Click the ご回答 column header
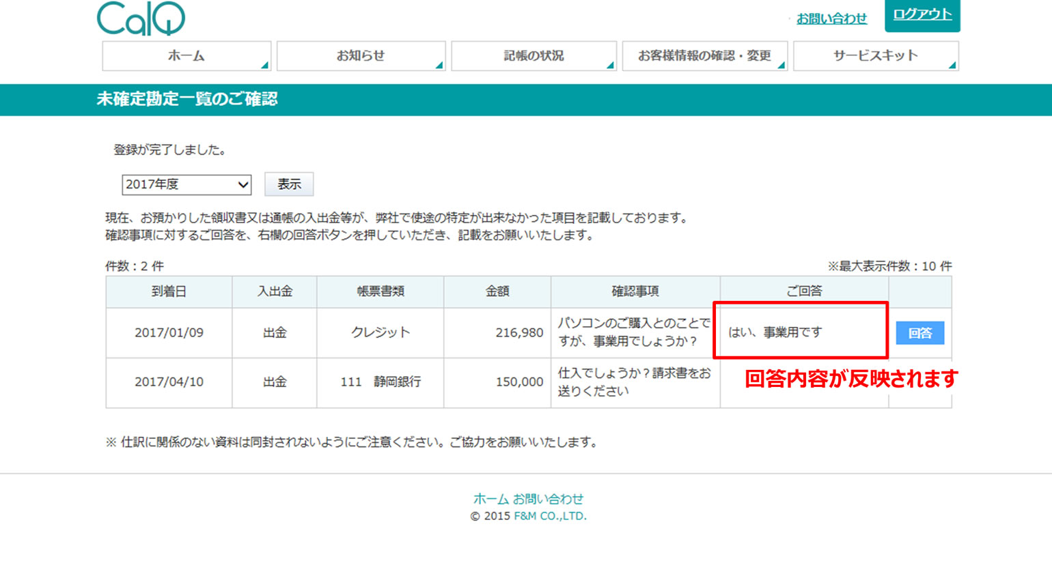The height and width of the screenshot is (576, 1052). click(x=804, y=291)
